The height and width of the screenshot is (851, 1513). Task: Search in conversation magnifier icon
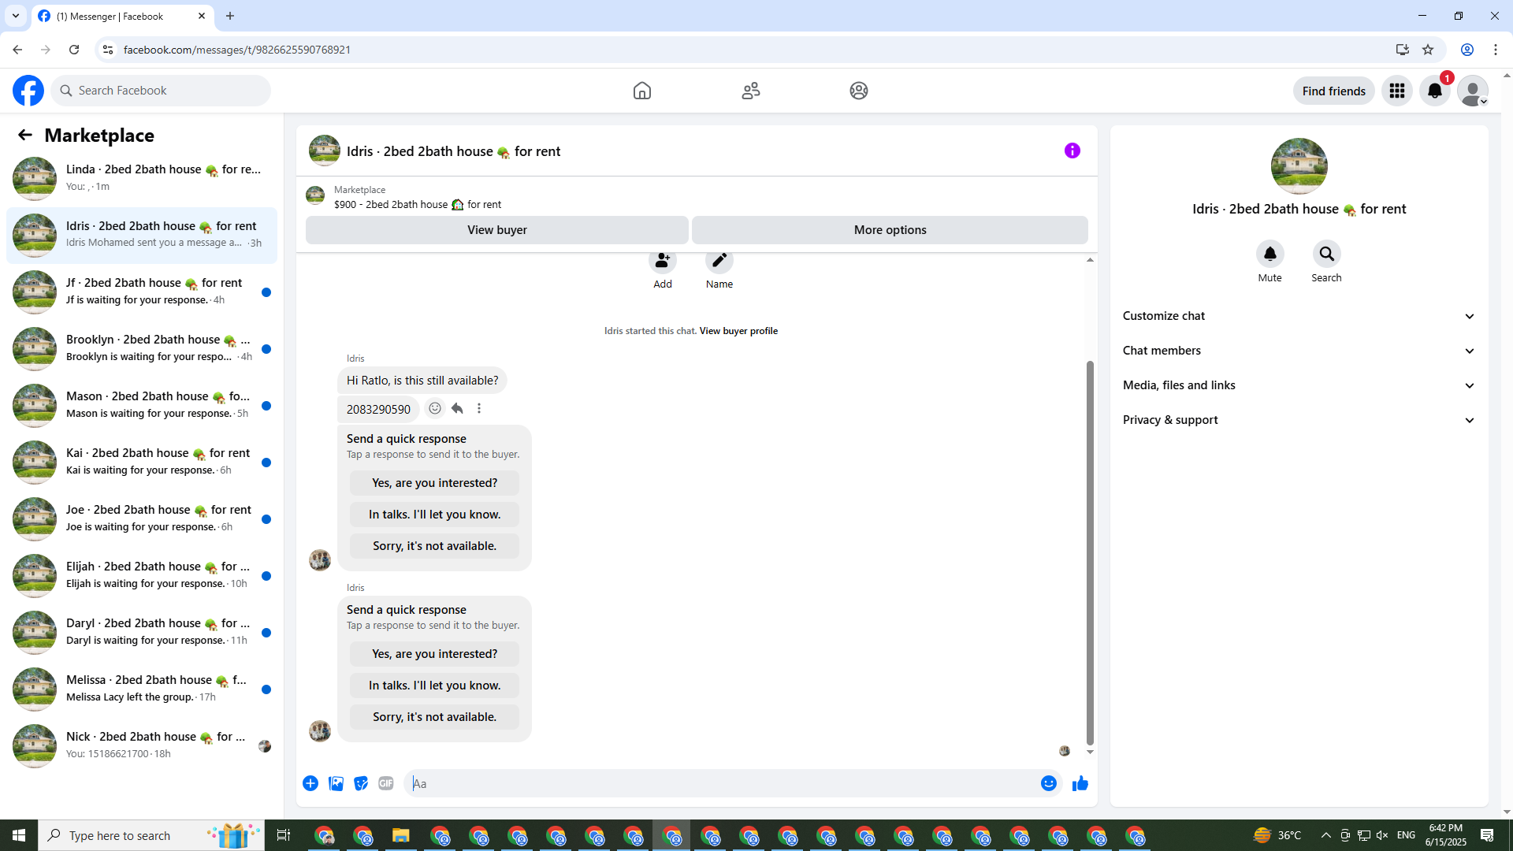click(1326, 254)
